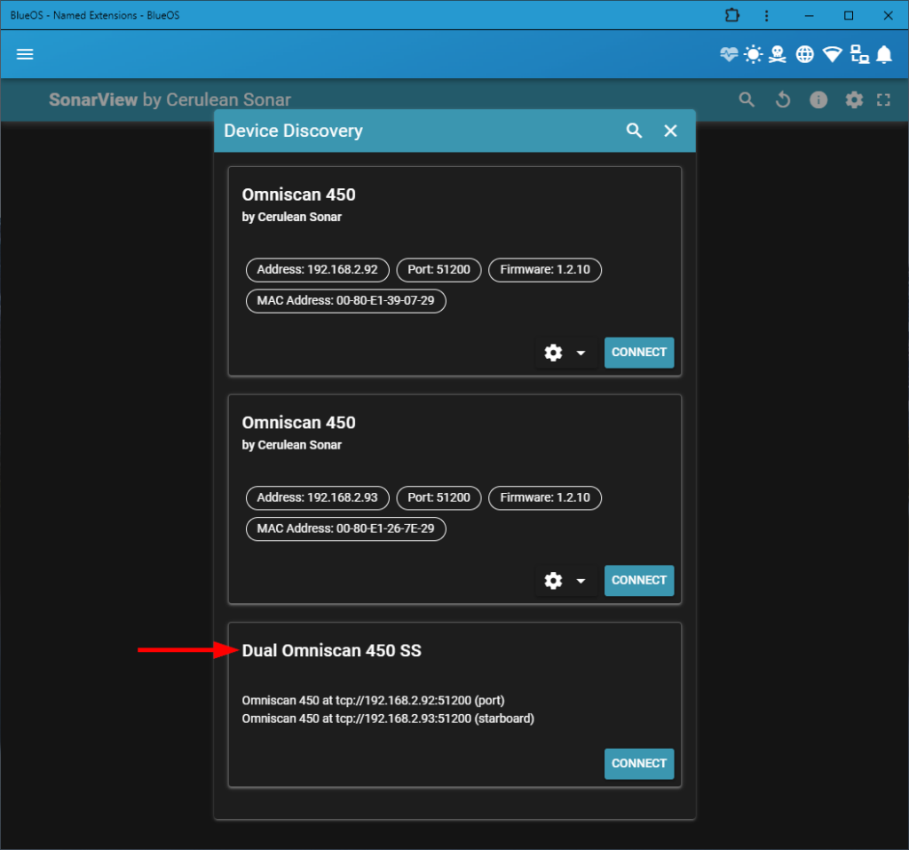
Task: Toggle the day/night theme sun icon
Action: 753,54
